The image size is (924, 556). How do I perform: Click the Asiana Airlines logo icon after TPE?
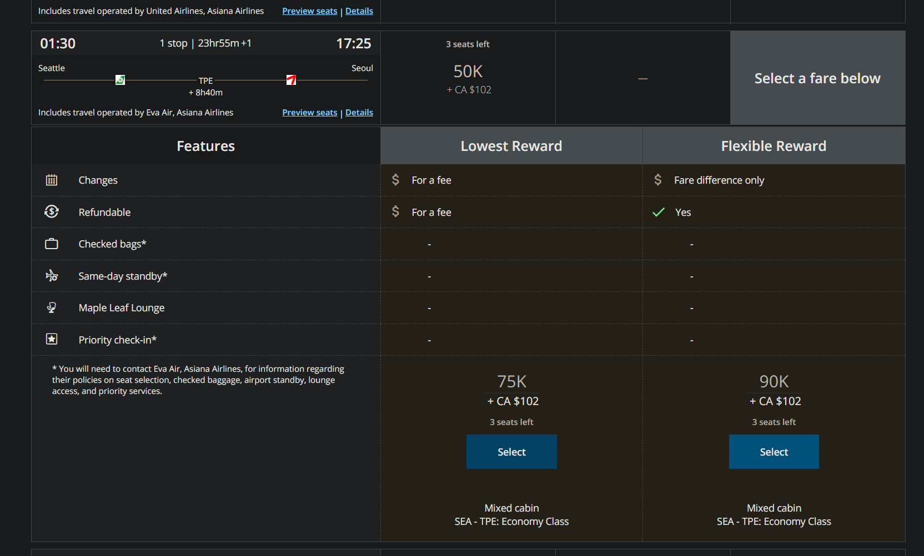pyautogui.click(x=291, y=80)
